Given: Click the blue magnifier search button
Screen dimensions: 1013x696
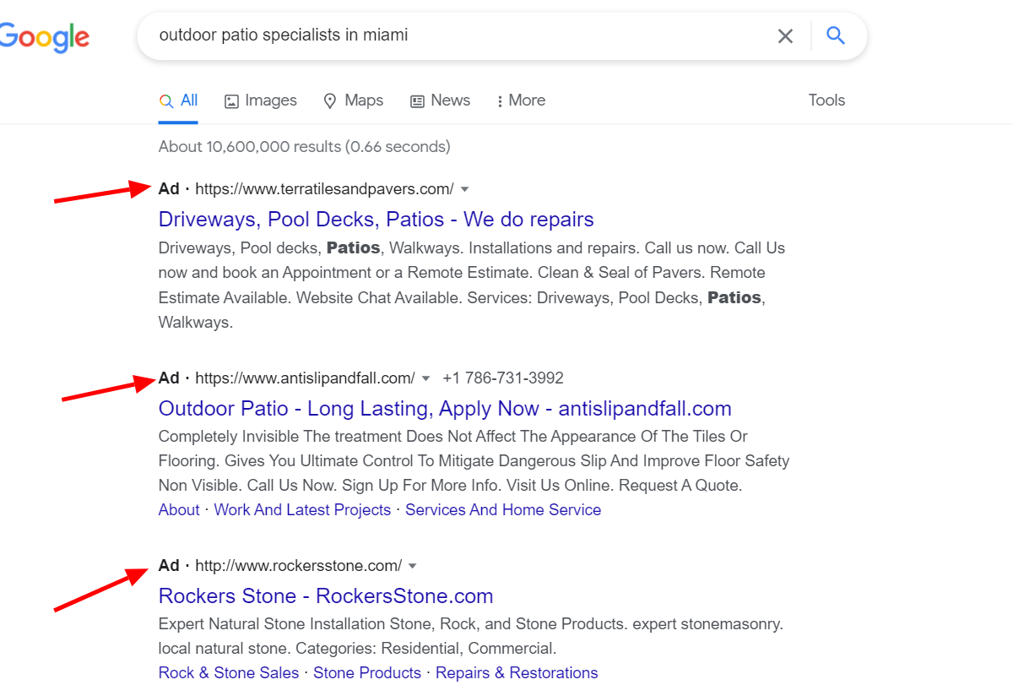Looking at the screenshot, I should [836, 35].
